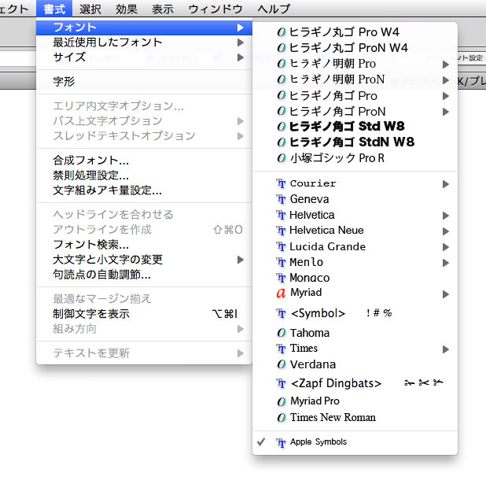
Task: Open the ヘルプ menu
Action: [274, 9]
